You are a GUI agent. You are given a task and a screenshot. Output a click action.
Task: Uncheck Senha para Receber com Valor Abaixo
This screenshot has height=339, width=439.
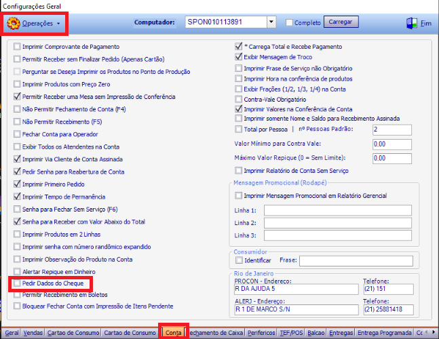click(17, 222)
